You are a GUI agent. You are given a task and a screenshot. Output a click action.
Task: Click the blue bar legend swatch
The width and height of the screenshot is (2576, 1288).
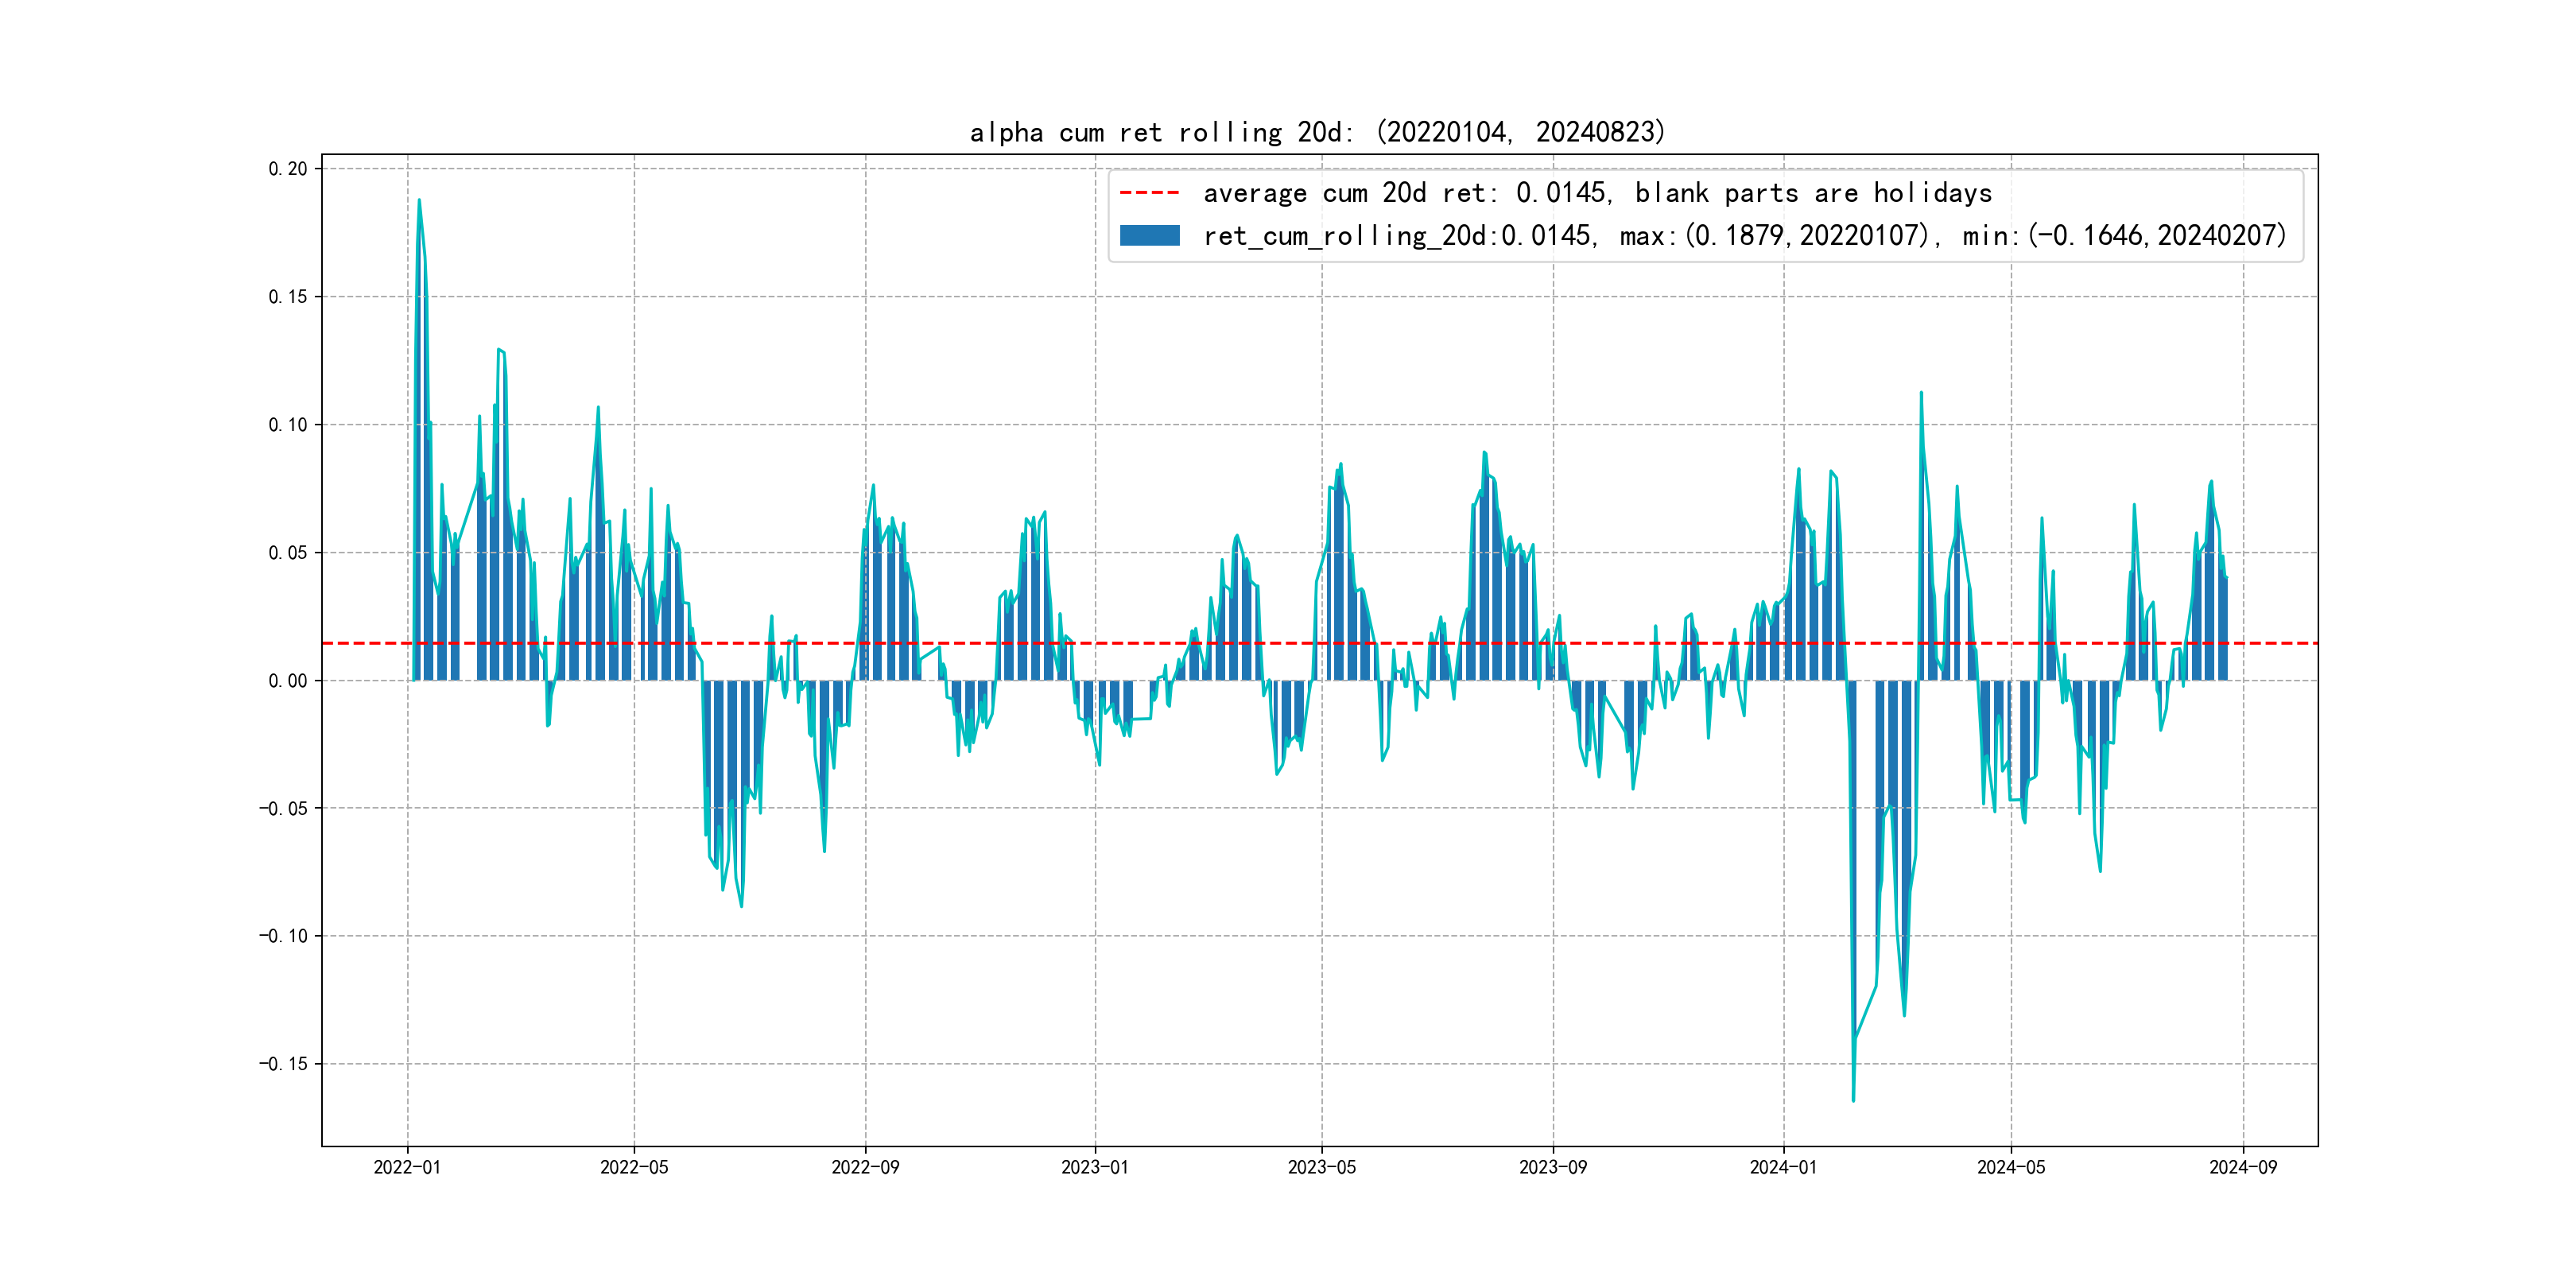click(1149, 236)
